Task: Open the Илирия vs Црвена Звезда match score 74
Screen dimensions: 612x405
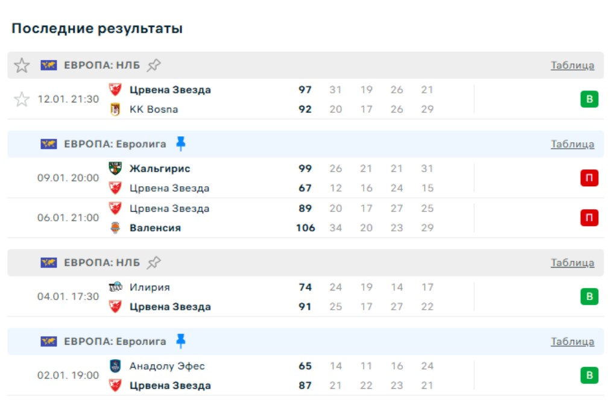Action: pos(305,287)
